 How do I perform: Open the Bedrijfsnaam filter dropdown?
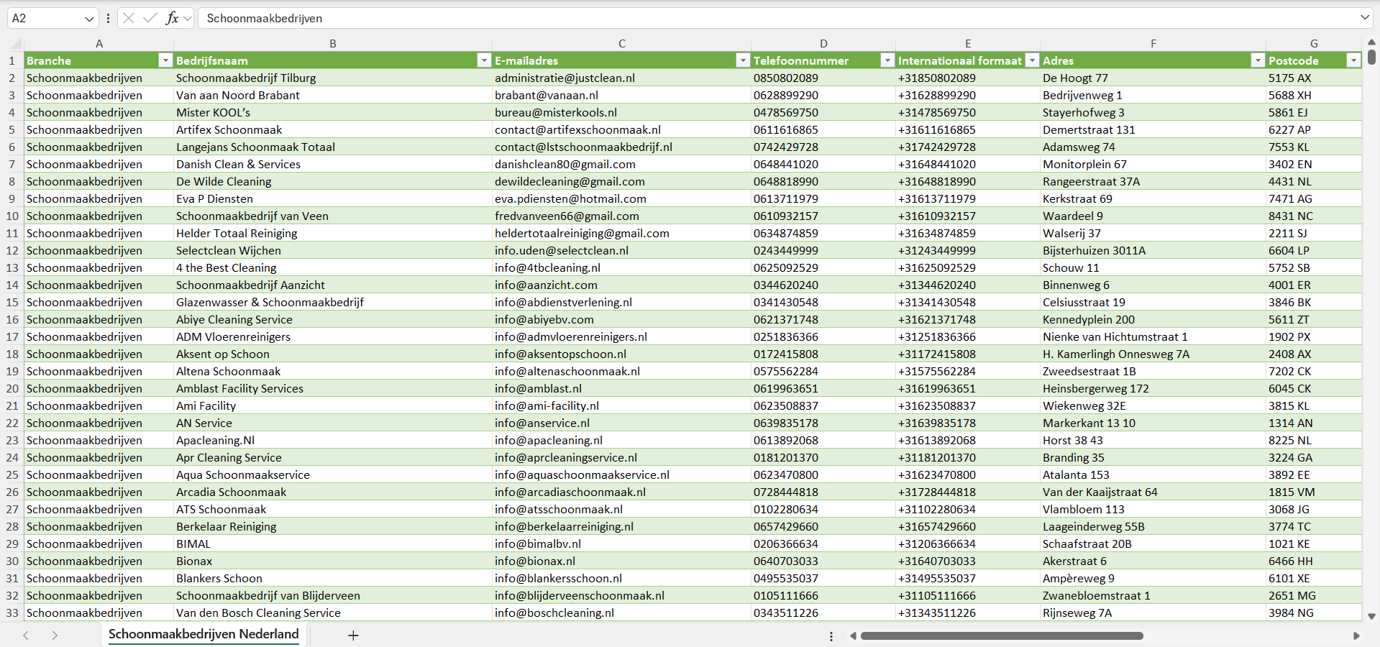(x=484, y=60)
